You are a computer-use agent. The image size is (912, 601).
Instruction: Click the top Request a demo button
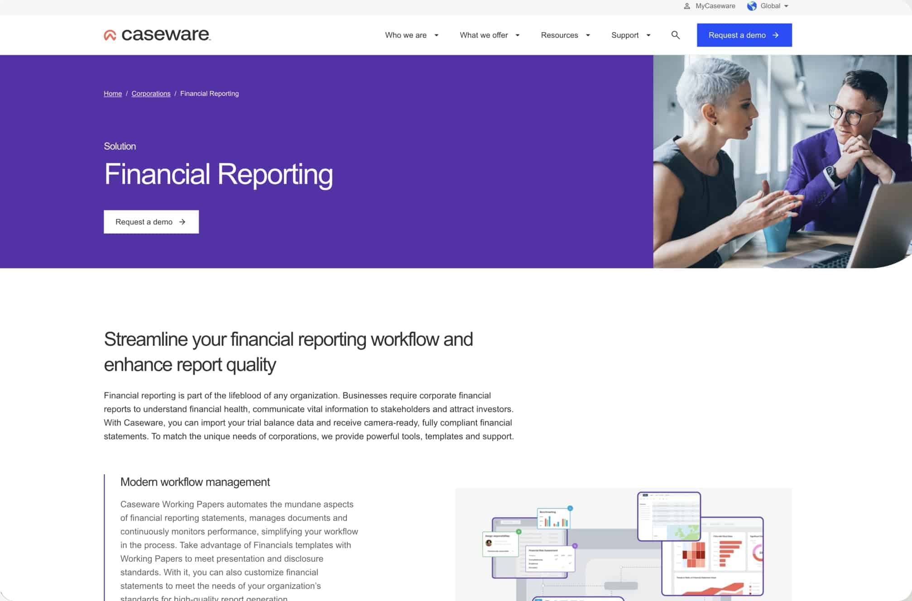coord(744,35)
